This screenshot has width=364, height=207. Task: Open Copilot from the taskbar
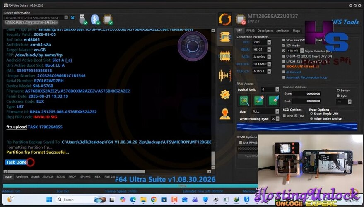(123, 200)
